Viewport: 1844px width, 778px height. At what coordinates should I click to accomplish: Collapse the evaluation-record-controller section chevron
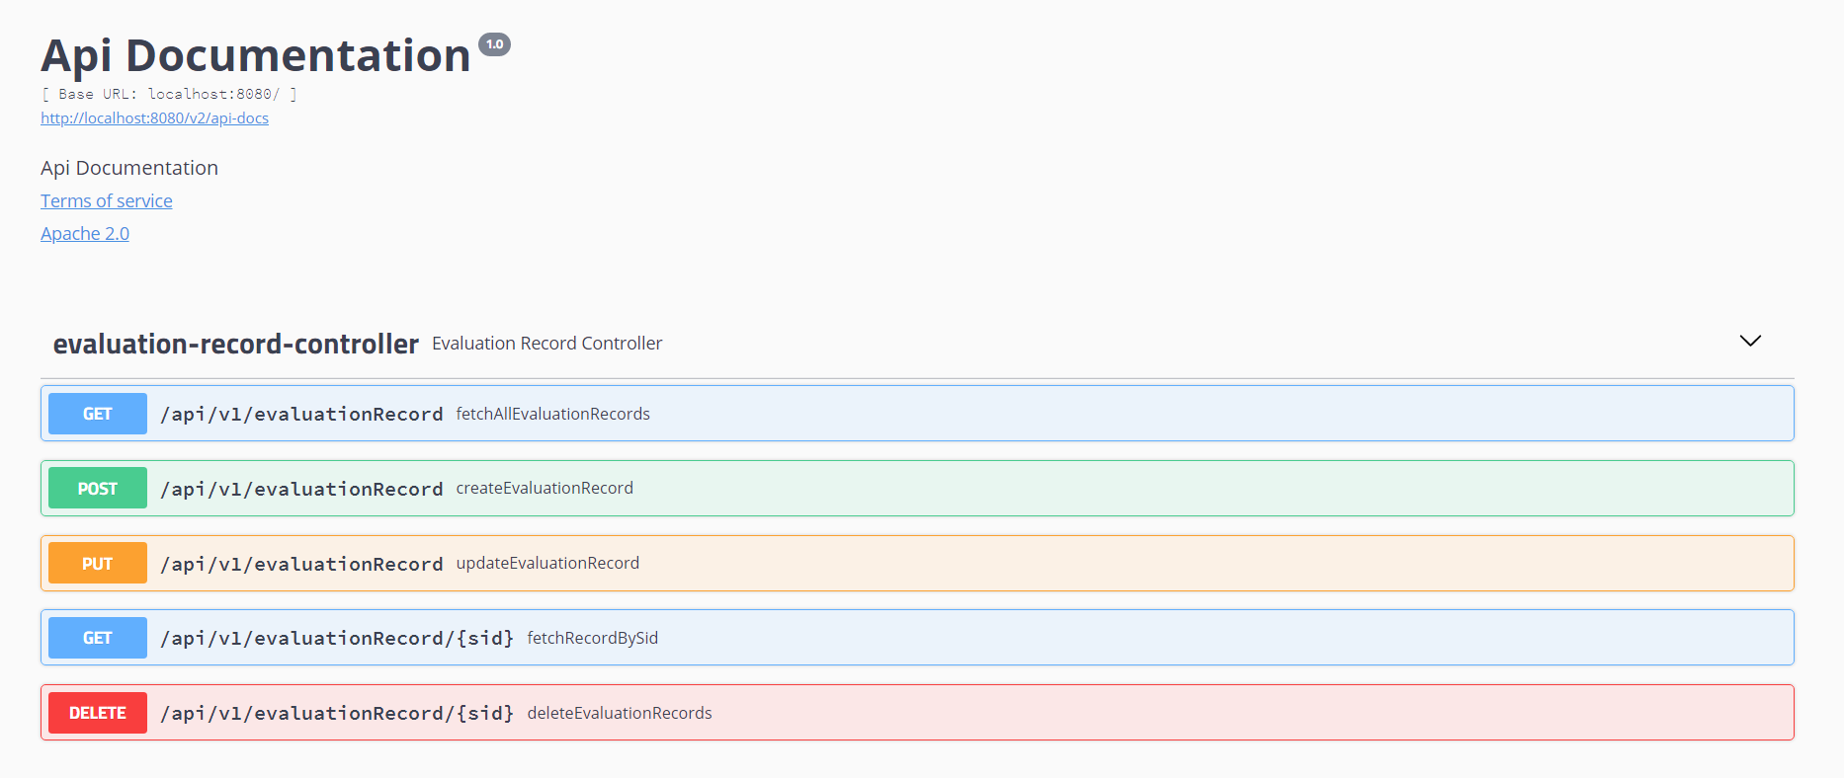(1750, 341)
